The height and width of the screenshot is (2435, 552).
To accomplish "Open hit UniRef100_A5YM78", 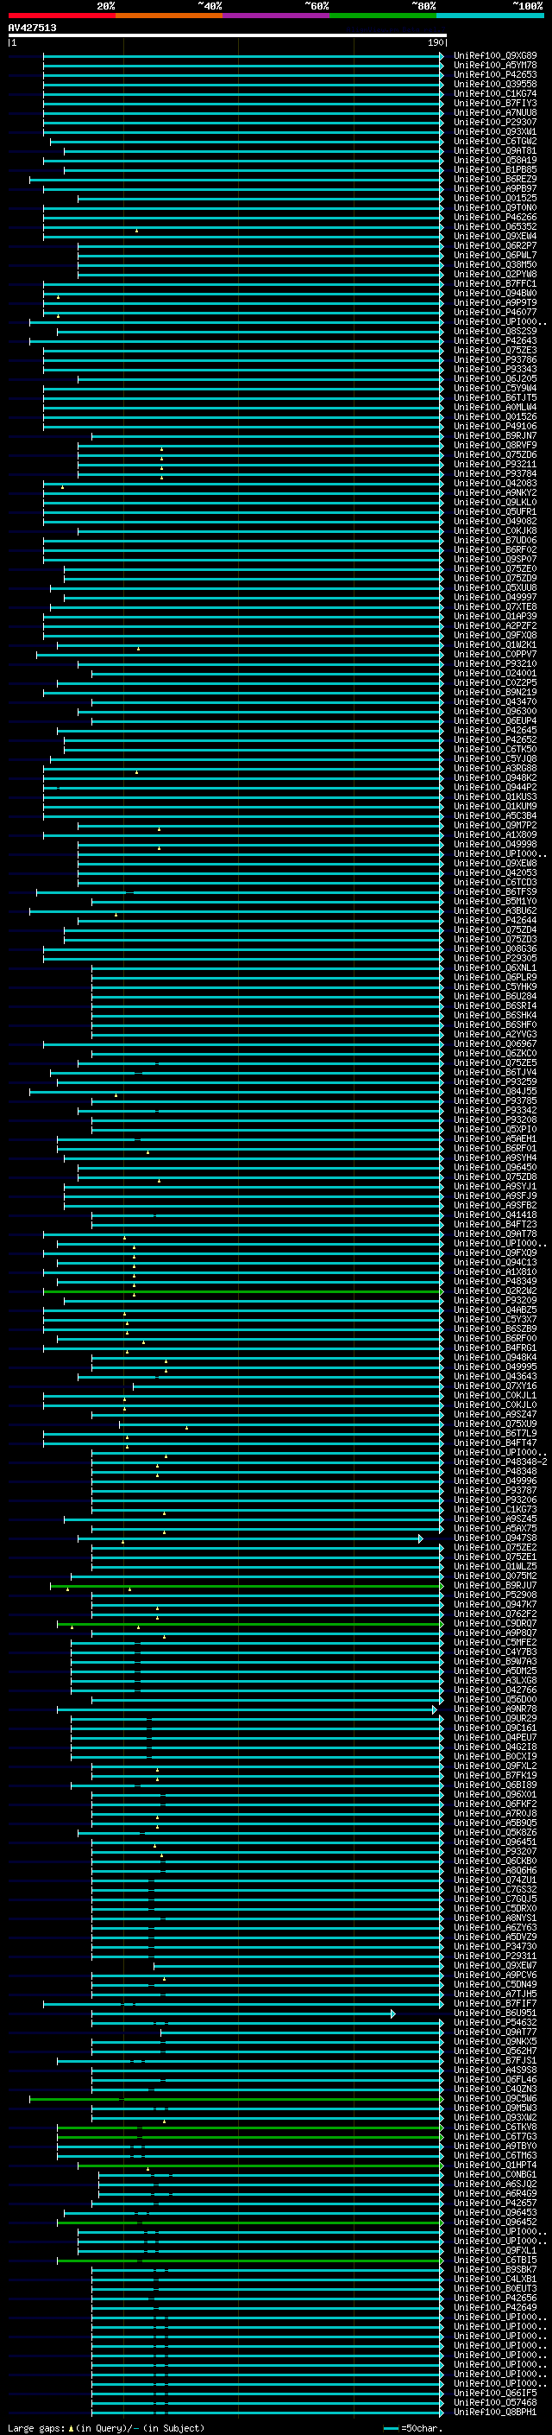I will [495, 66].
